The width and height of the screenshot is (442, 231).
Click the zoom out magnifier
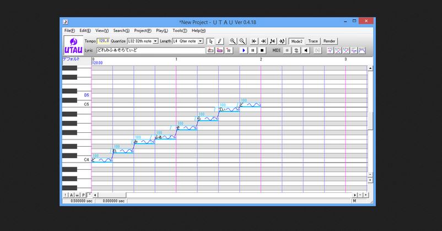pos(242,41)
